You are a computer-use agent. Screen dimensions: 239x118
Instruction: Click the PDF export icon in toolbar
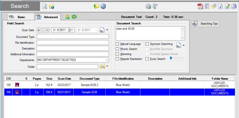click(x=200, y=6)
